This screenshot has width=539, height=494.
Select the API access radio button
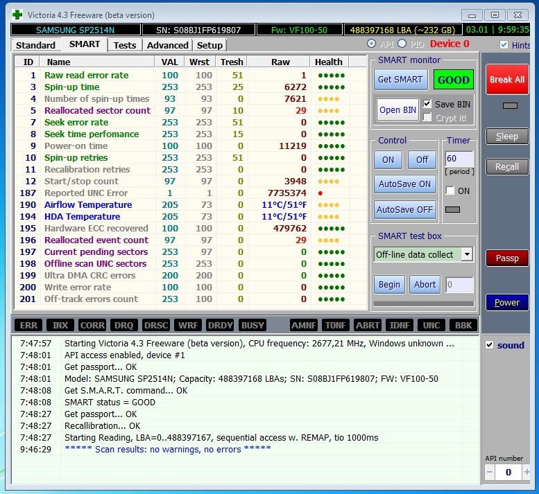pos(372,44)
